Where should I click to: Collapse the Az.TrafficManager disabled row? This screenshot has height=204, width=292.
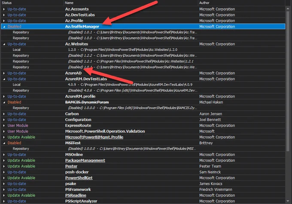4,27
